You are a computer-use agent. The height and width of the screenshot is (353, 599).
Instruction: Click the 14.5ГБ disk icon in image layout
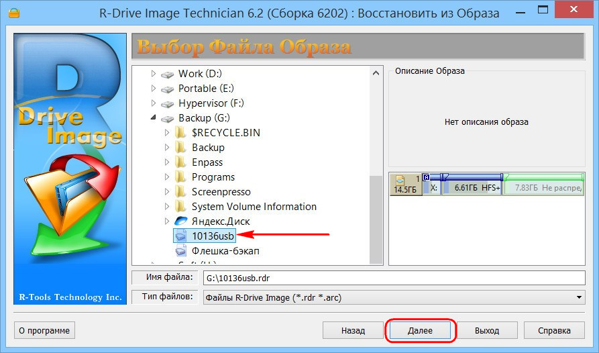pyautogui.click(x=400, y=180)
